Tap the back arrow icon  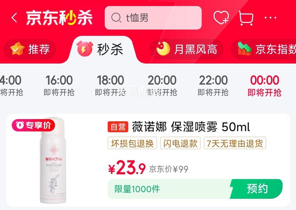pos(14,18)
